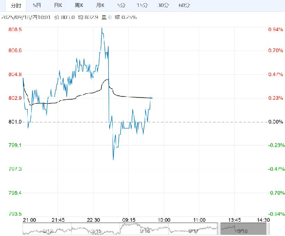The width and height of the screenshot is (285, 236).
Task: Click the 801.0 baseline price label
Action: point(15,122)
